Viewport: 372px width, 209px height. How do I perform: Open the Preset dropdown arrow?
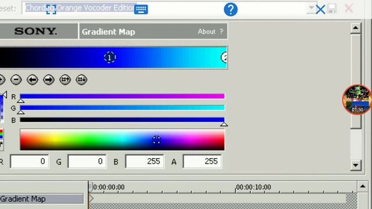click(311, 8)
